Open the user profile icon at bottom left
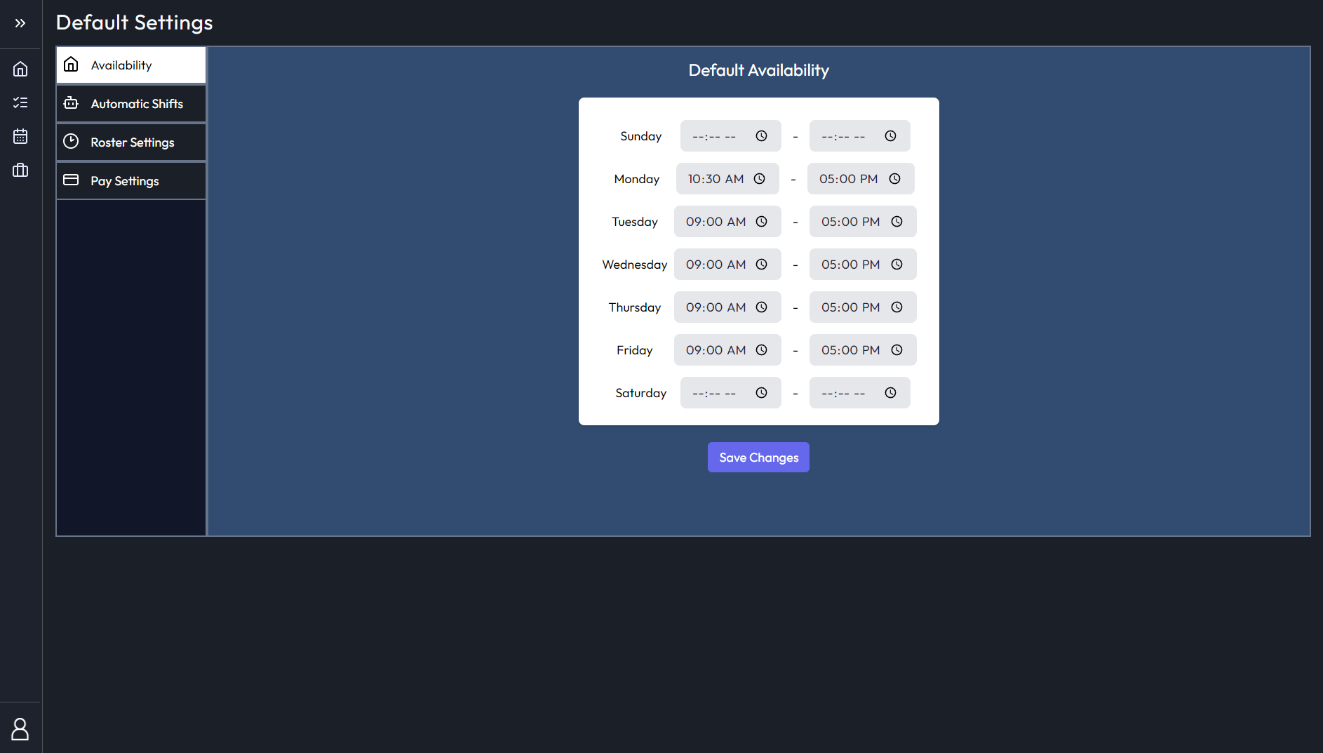 point(20,728)
